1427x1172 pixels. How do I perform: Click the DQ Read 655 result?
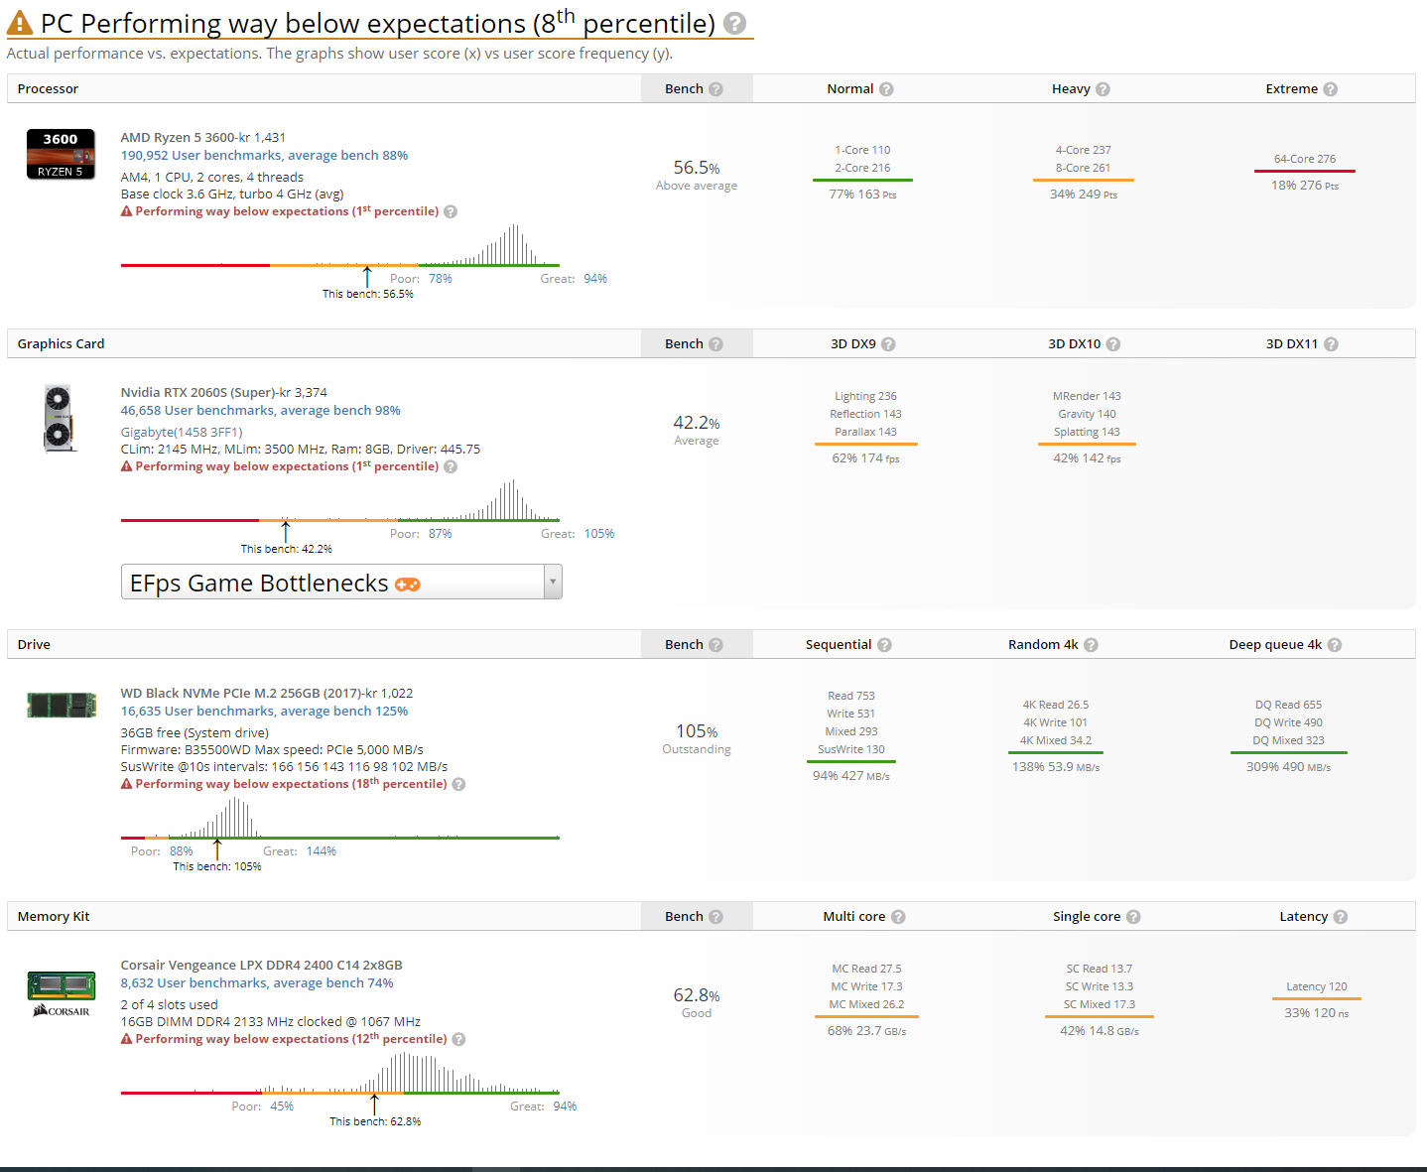click(1288, 706)
